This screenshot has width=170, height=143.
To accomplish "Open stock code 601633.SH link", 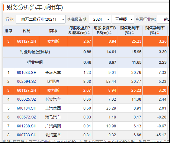I will point(26,73).
